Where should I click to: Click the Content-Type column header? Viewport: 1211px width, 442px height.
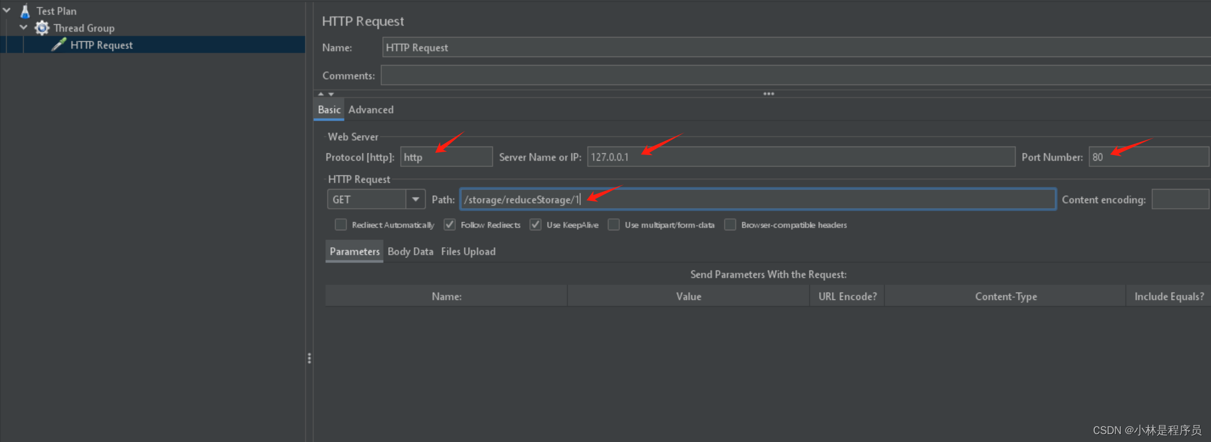(x=1005, y=296)
